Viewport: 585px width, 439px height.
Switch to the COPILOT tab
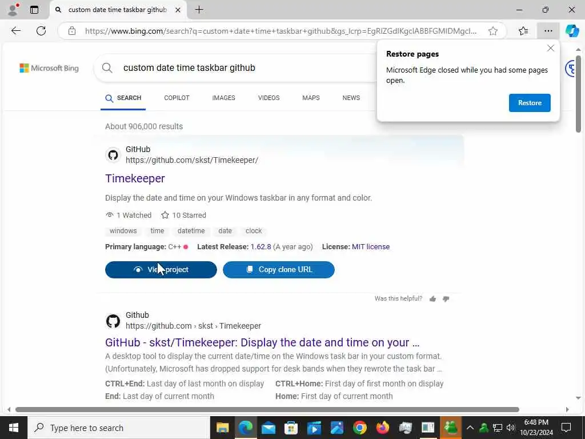(x=177, y=98)
